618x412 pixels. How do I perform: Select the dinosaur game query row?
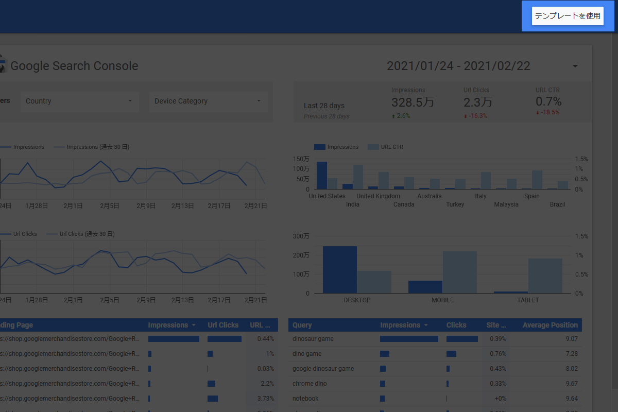[435, 339]
